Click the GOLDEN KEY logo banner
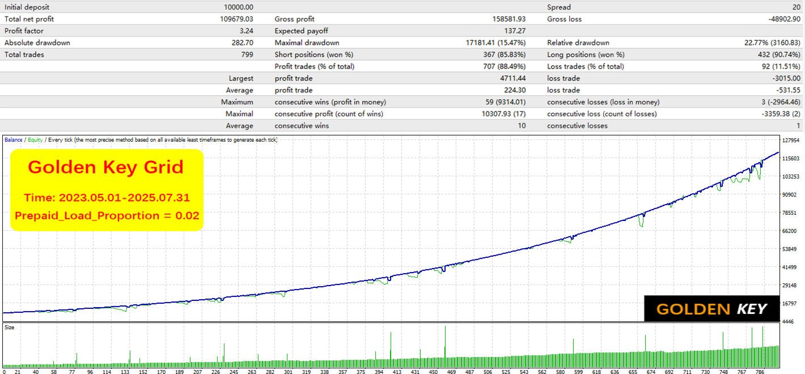The height and width of the screenshot is (374, 805). (711, 309)
